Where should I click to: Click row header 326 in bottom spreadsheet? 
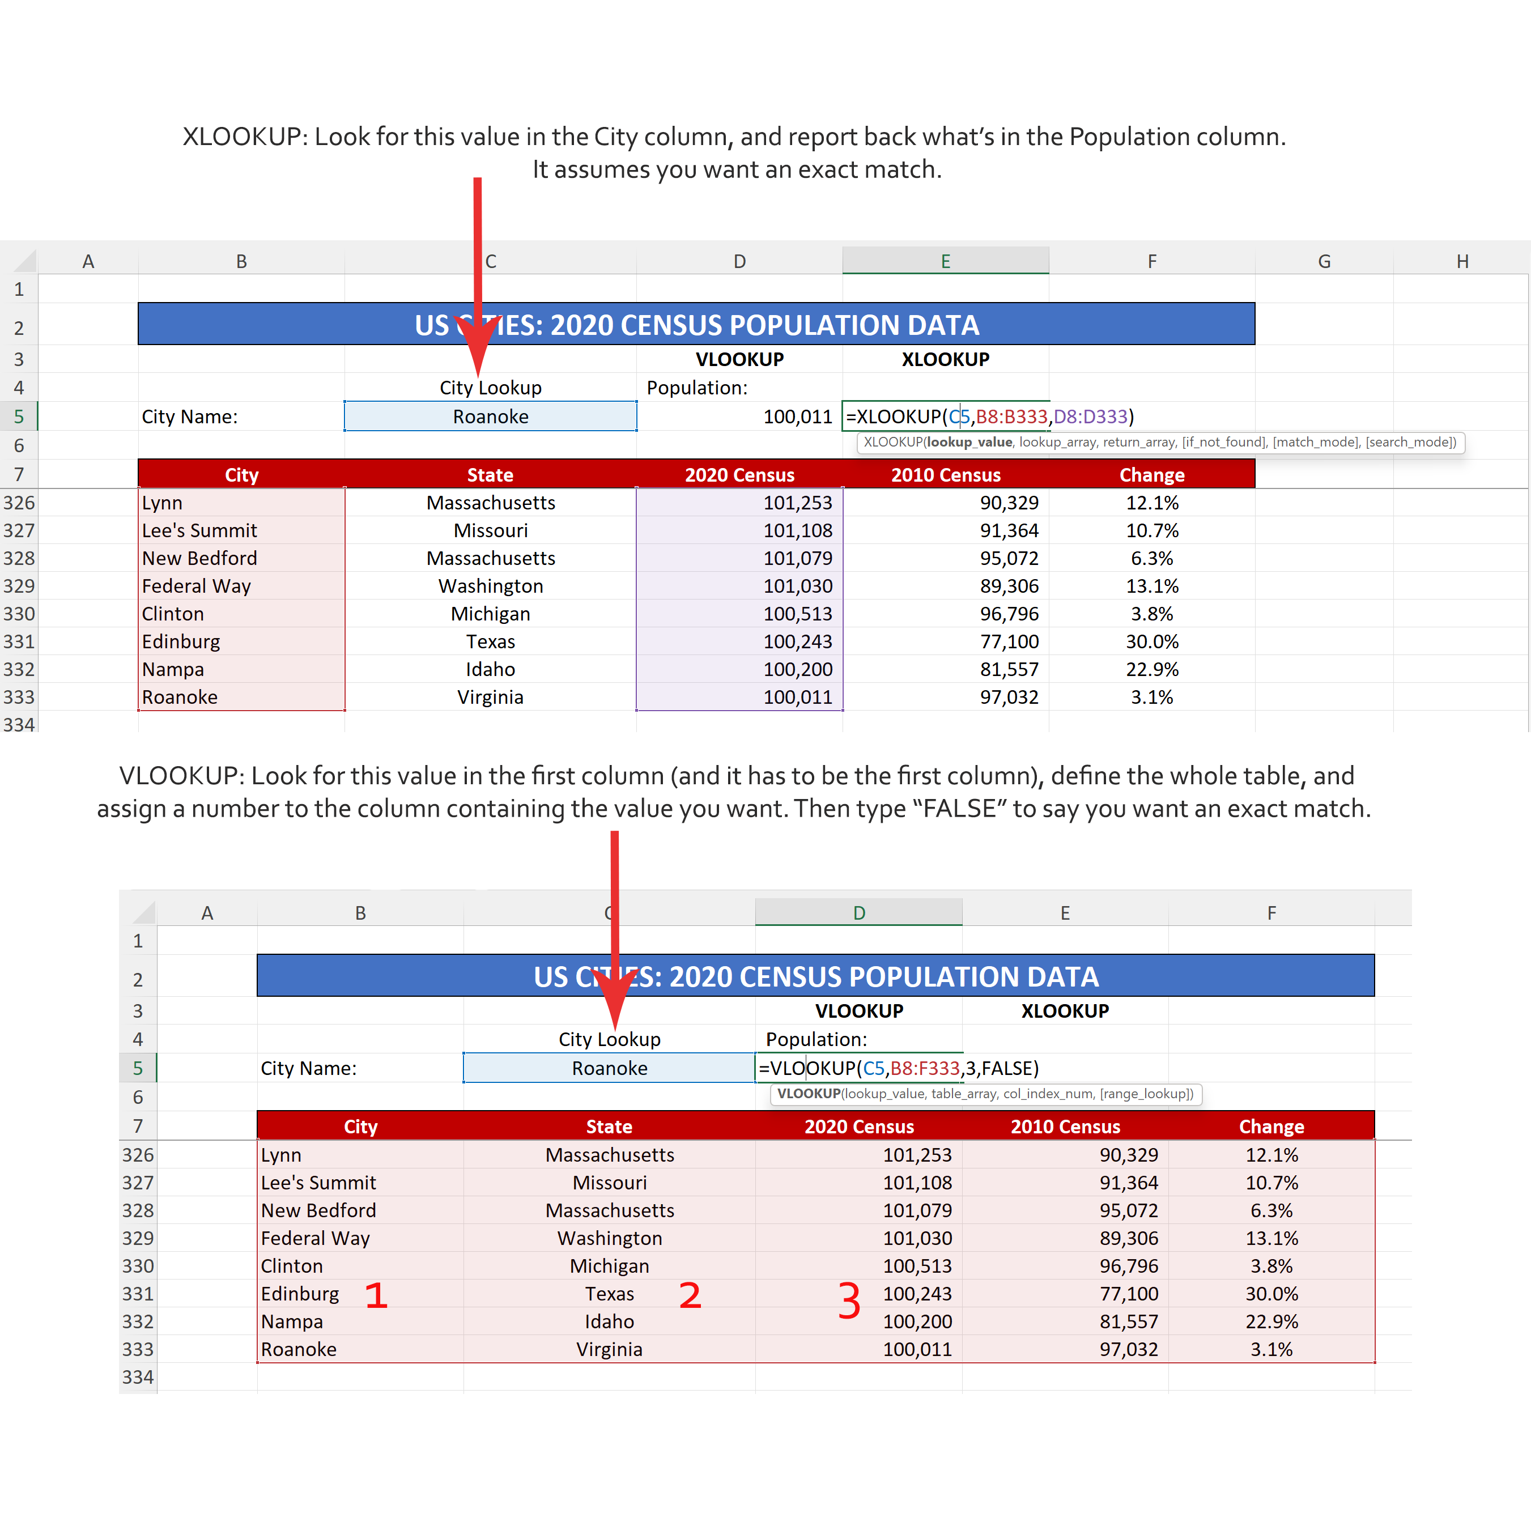[x=139, y=1154]
